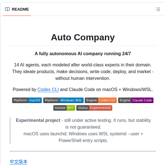Click the README book icon
This screenshot has width=165, height=165.
(x=7, y=9)
